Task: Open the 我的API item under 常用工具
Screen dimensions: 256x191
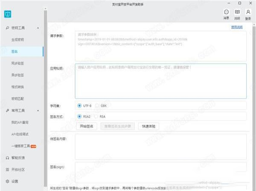Action: pyautogui.click(x=20, y=122)
